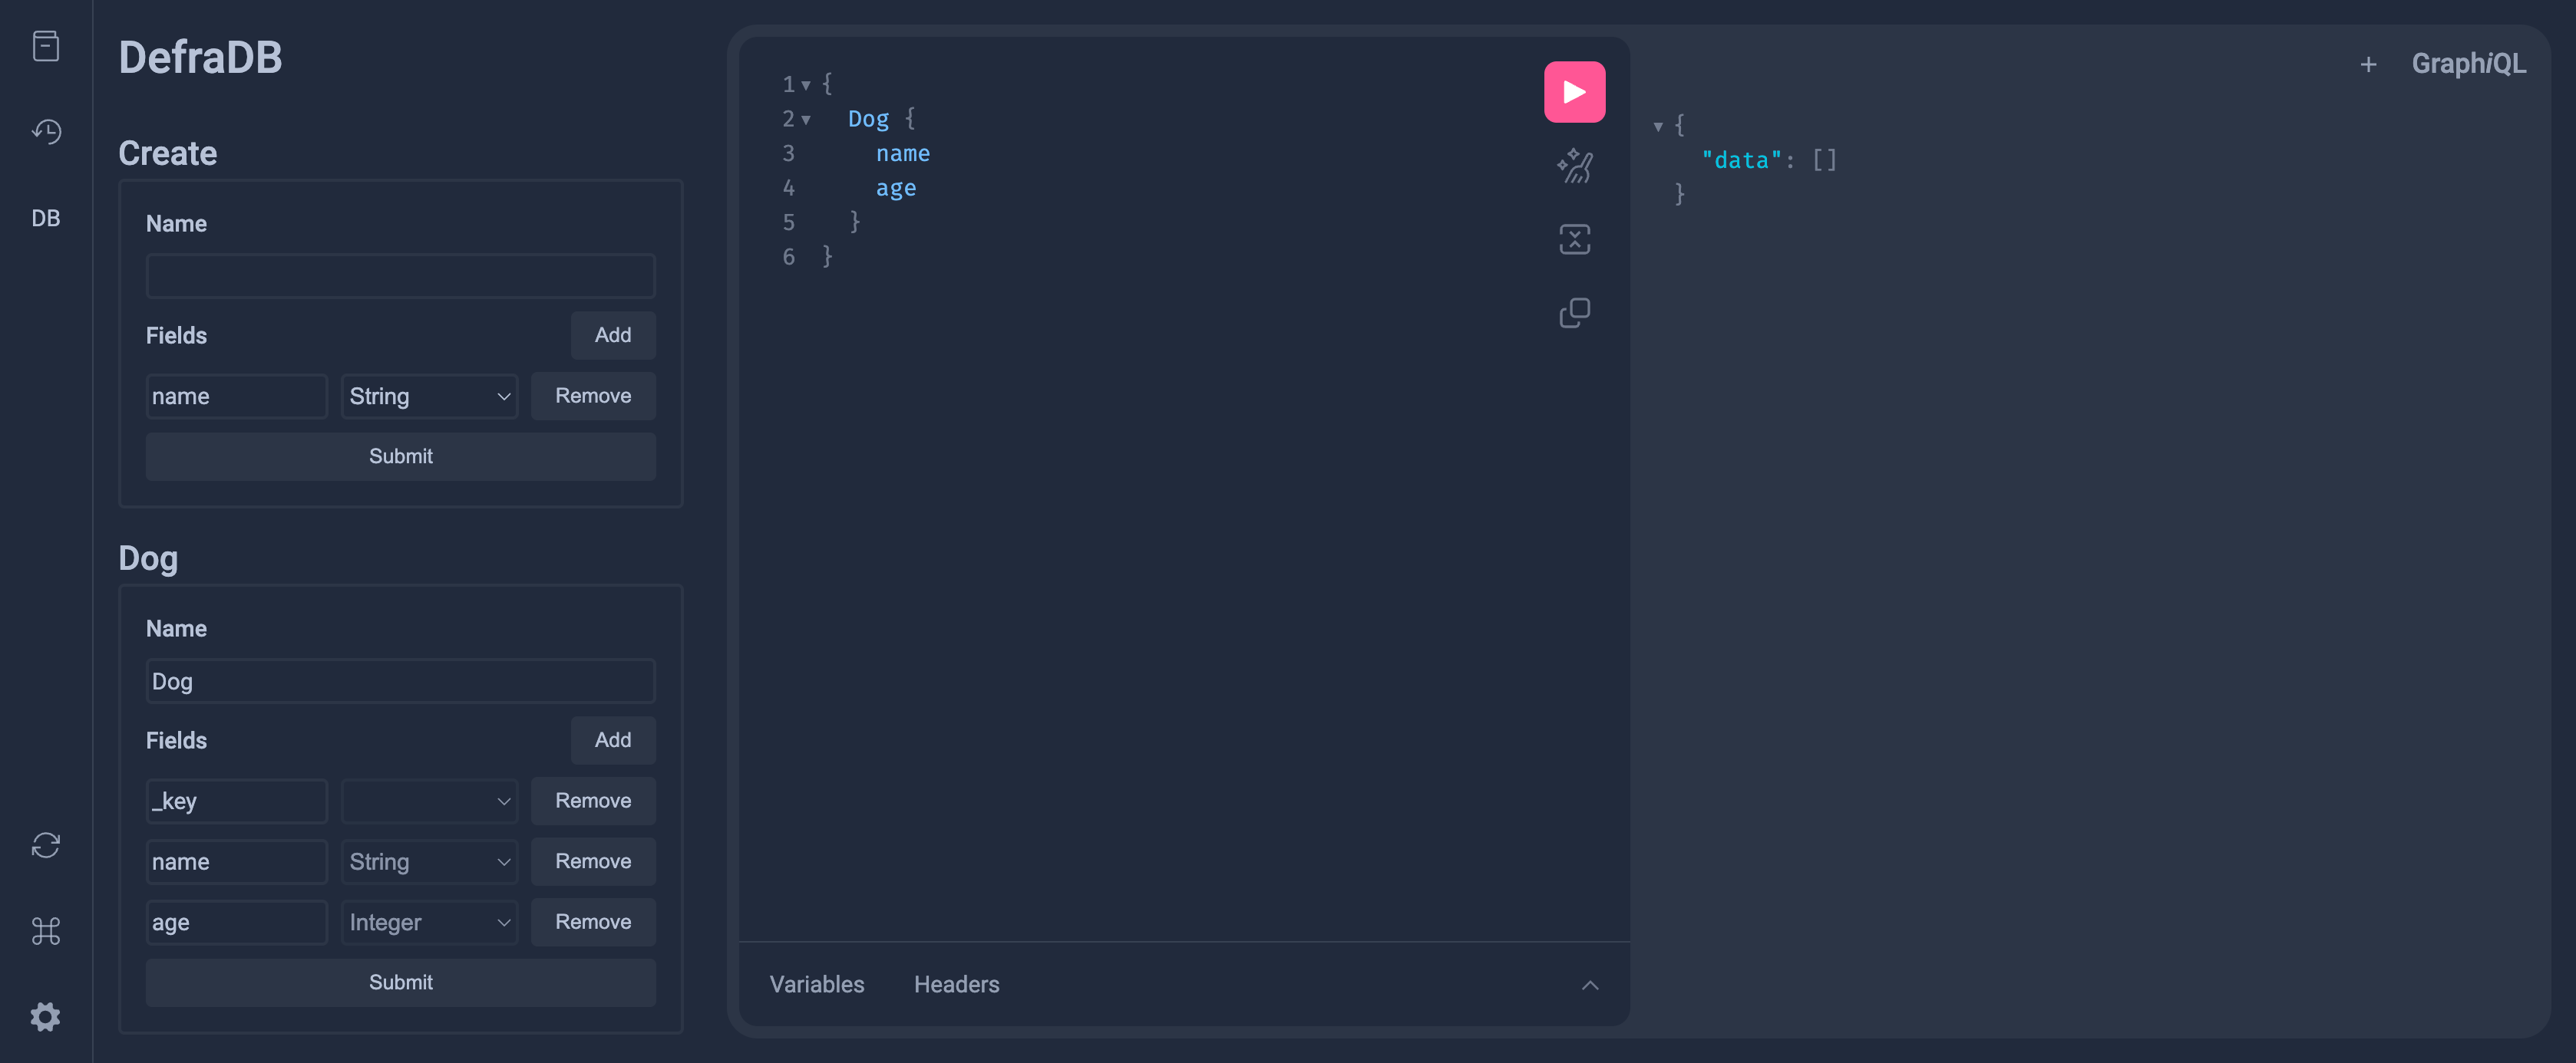
Task: Add a field in Create section
Action: (x=612, y=336)
